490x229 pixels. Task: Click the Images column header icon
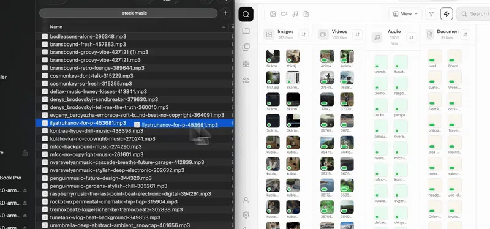(269, 34)
